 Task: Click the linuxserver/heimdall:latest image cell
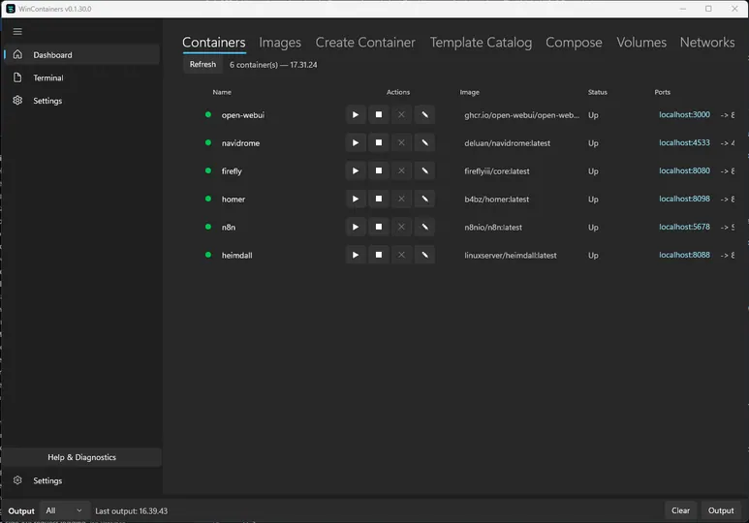511,256
